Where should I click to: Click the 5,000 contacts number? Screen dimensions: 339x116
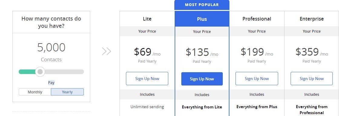(51, 47)
